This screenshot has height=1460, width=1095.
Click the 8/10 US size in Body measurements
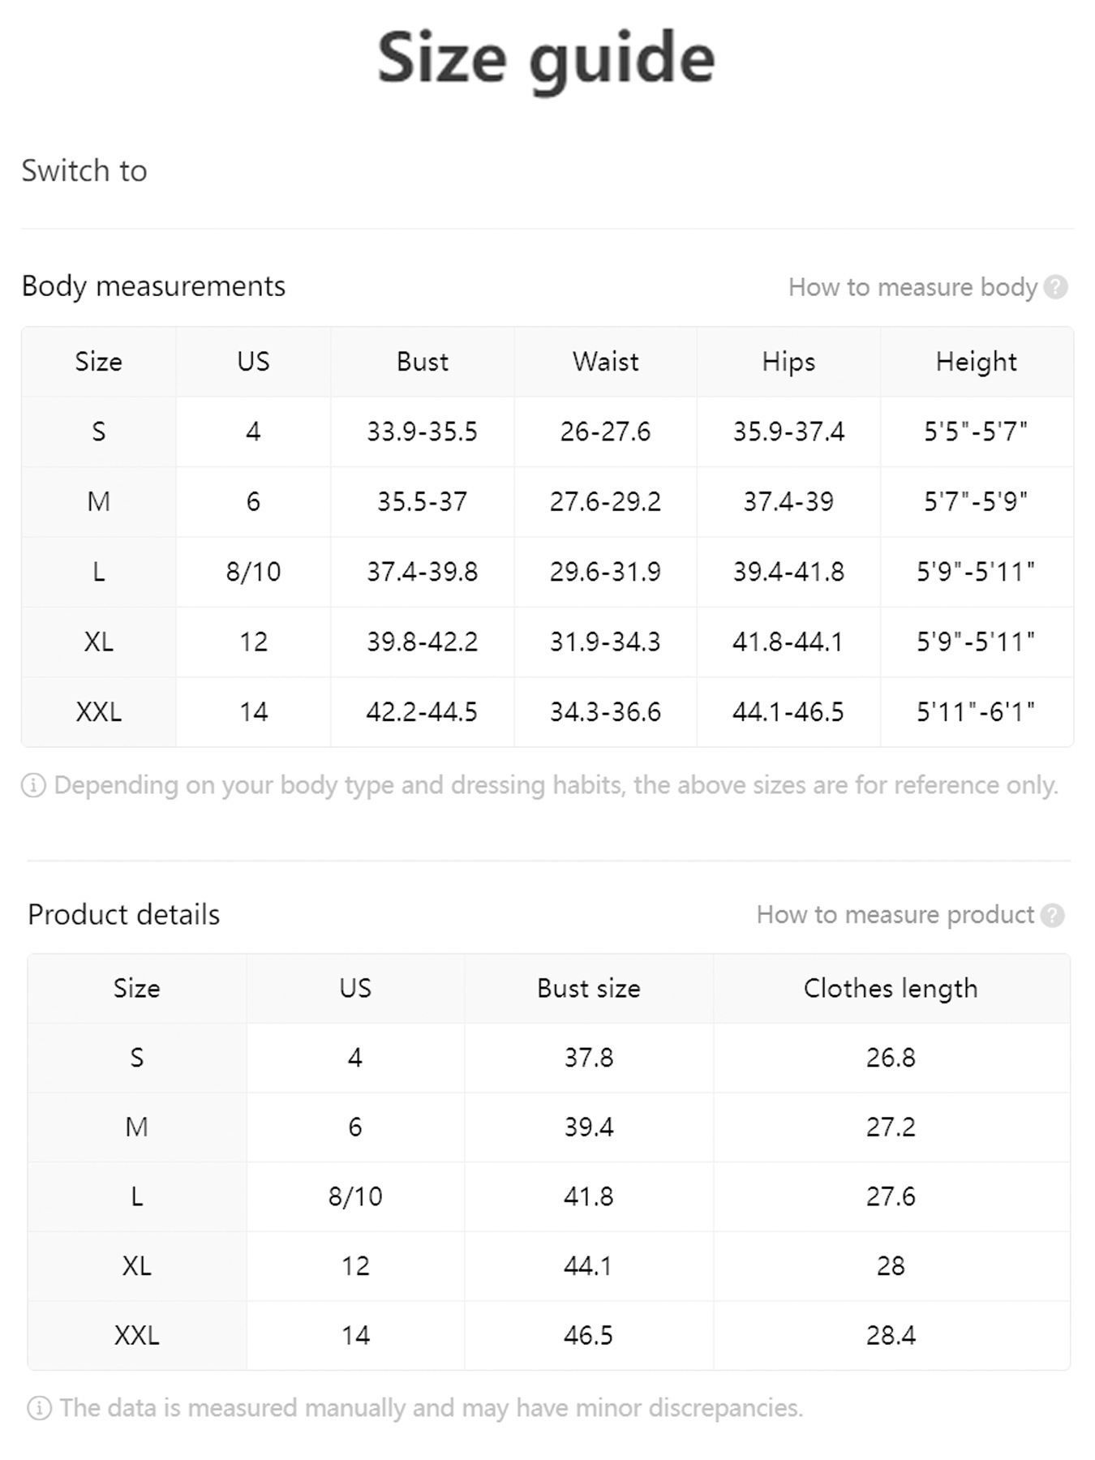tap(253, 572)
